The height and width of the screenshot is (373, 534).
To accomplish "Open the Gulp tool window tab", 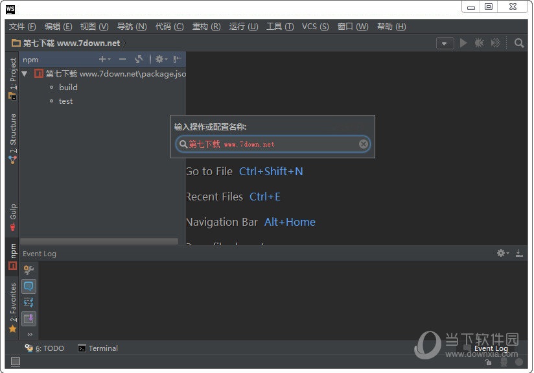I will (x=12, y=217).
